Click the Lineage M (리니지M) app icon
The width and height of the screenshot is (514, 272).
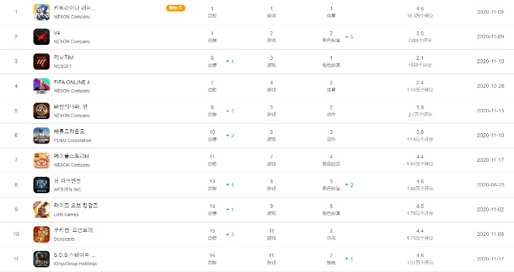click(41, 61)
